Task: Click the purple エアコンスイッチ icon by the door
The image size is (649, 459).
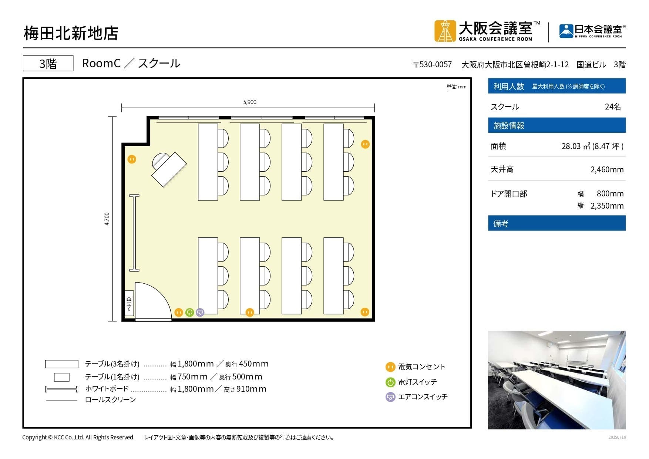Action: (x=199, y=313)
